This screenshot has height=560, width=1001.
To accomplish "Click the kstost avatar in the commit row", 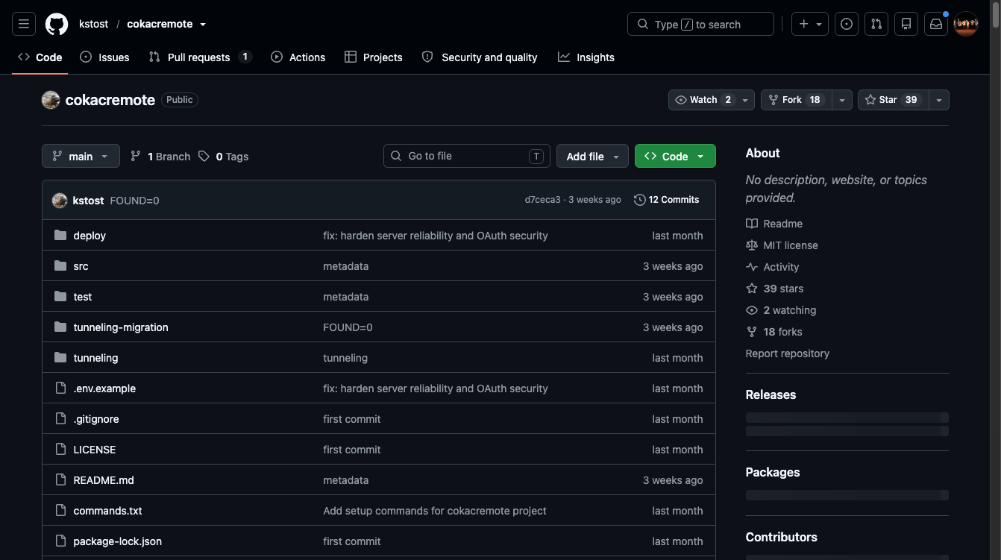I will 60,200.
